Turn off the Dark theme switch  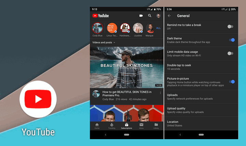click(x=232, y=40)
